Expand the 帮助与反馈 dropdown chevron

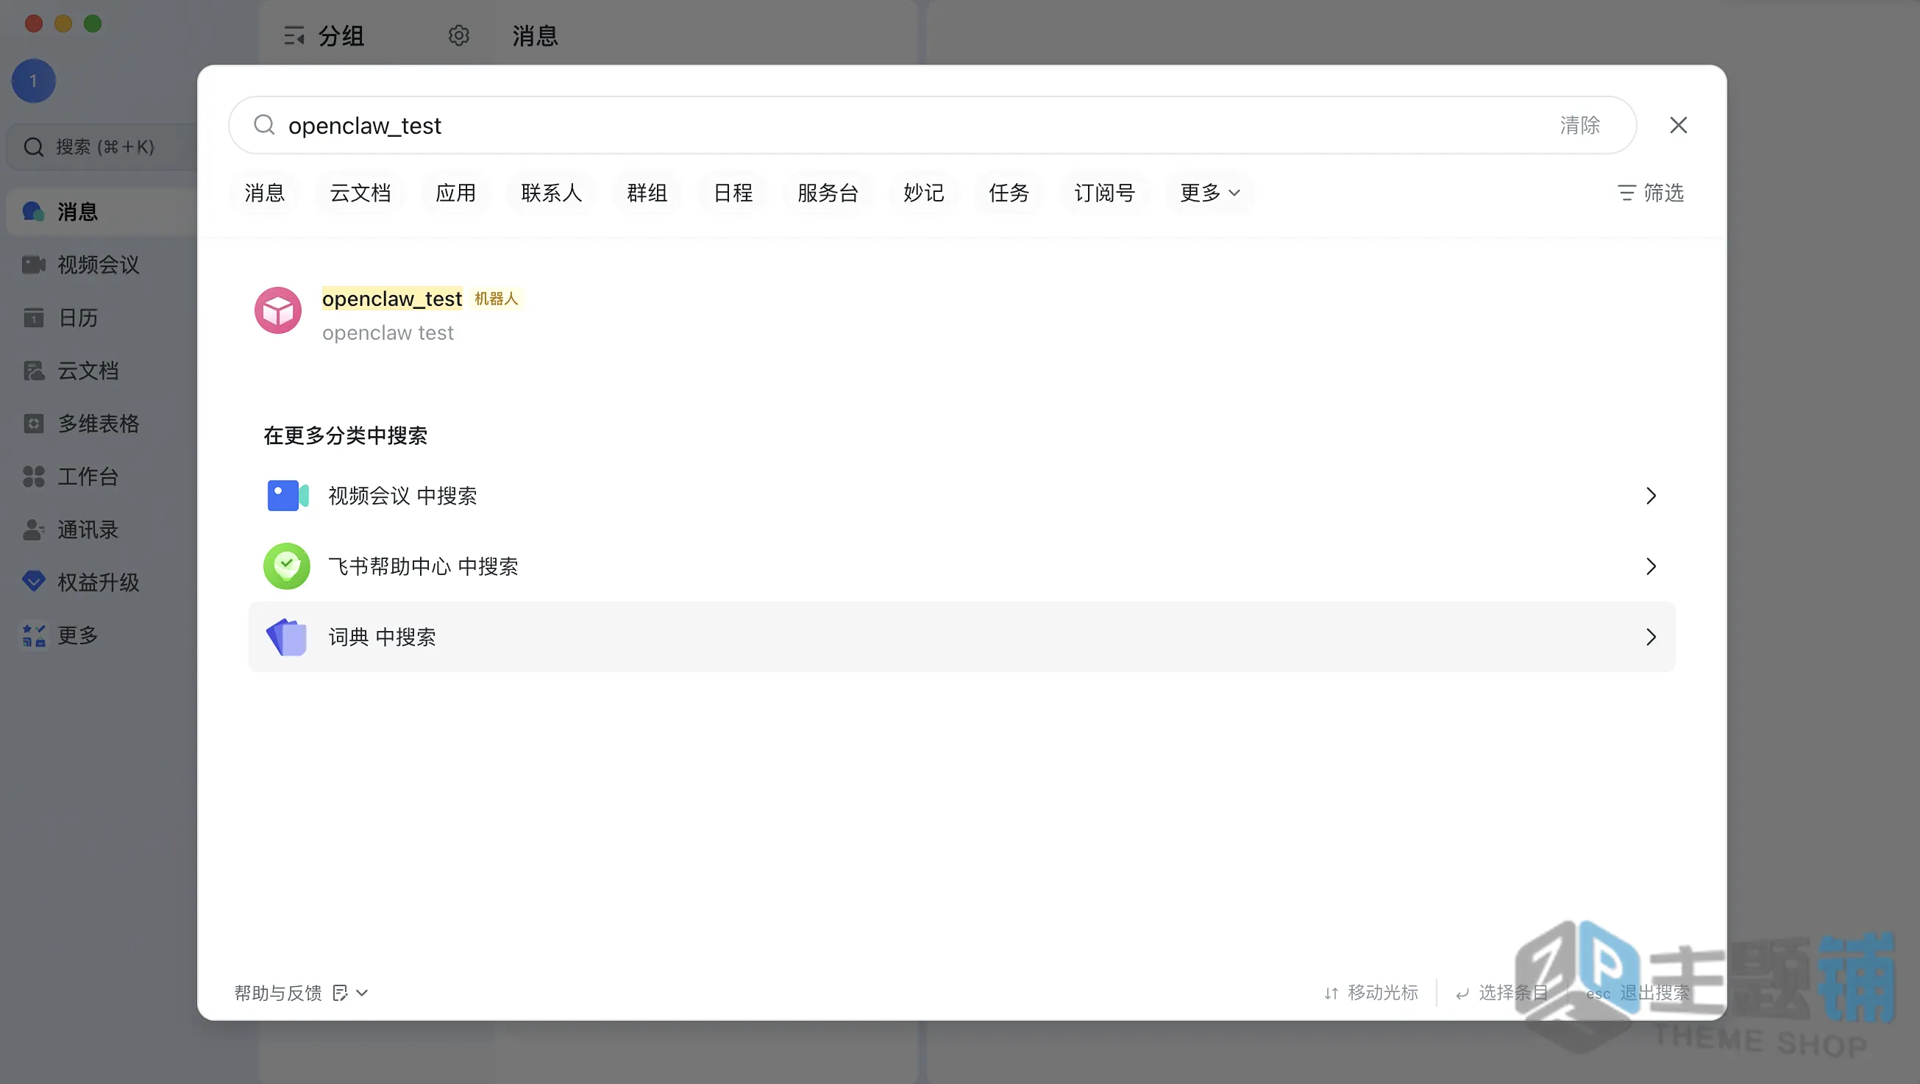(x=362, y=993)
